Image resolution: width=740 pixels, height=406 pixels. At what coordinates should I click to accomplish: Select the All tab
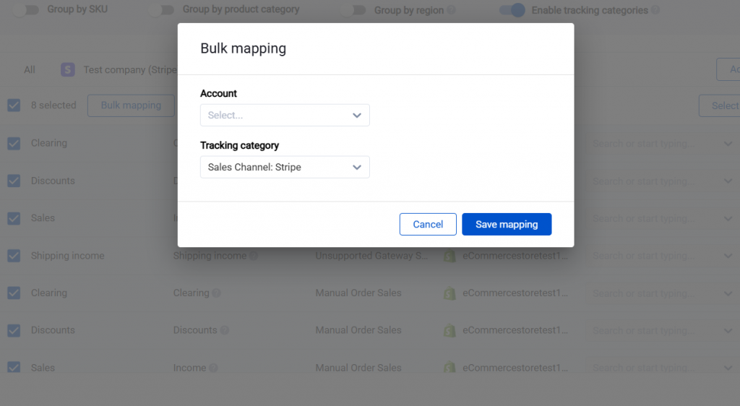[29, 70]
